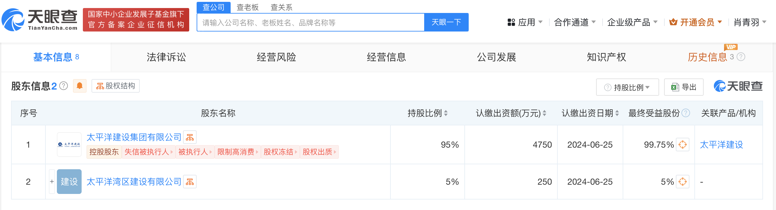776x210 pixels.
Task: Open 太平洋湾区建设有限公司 company link
Action: click(134, 182)
